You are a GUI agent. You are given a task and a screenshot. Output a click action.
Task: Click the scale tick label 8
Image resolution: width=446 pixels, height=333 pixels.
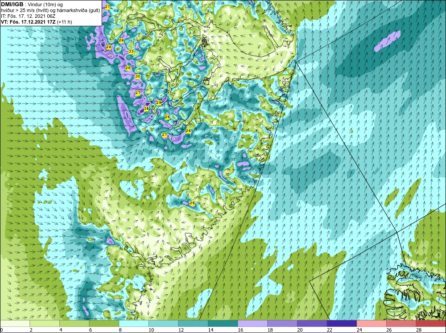pos(120,330)
